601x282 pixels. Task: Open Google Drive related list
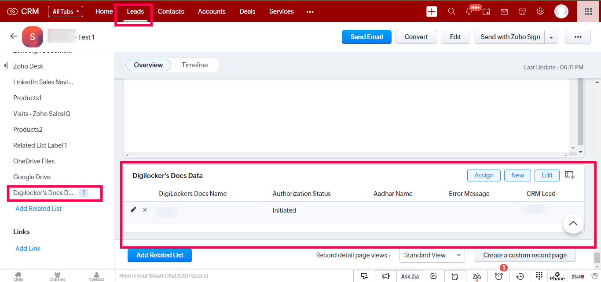[32, 177]
